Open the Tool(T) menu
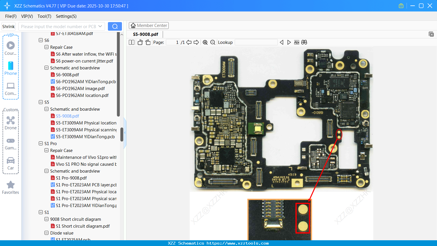 (x=44, y=16)
